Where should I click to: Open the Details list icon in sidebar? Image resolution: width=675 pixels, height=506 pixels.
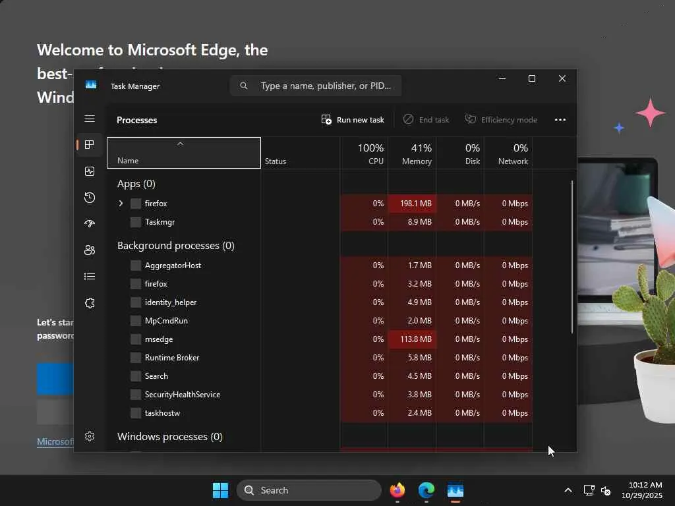[x=90, y=276]
